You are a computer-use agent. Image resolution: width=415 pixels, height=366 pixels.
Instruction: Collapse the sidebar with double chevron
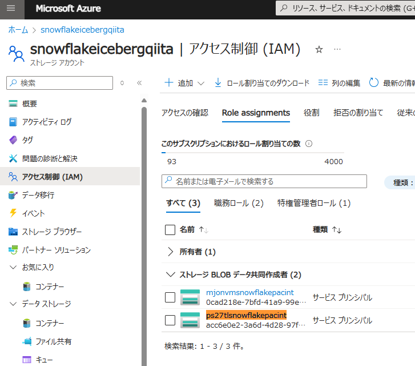(x=139, y=83)
